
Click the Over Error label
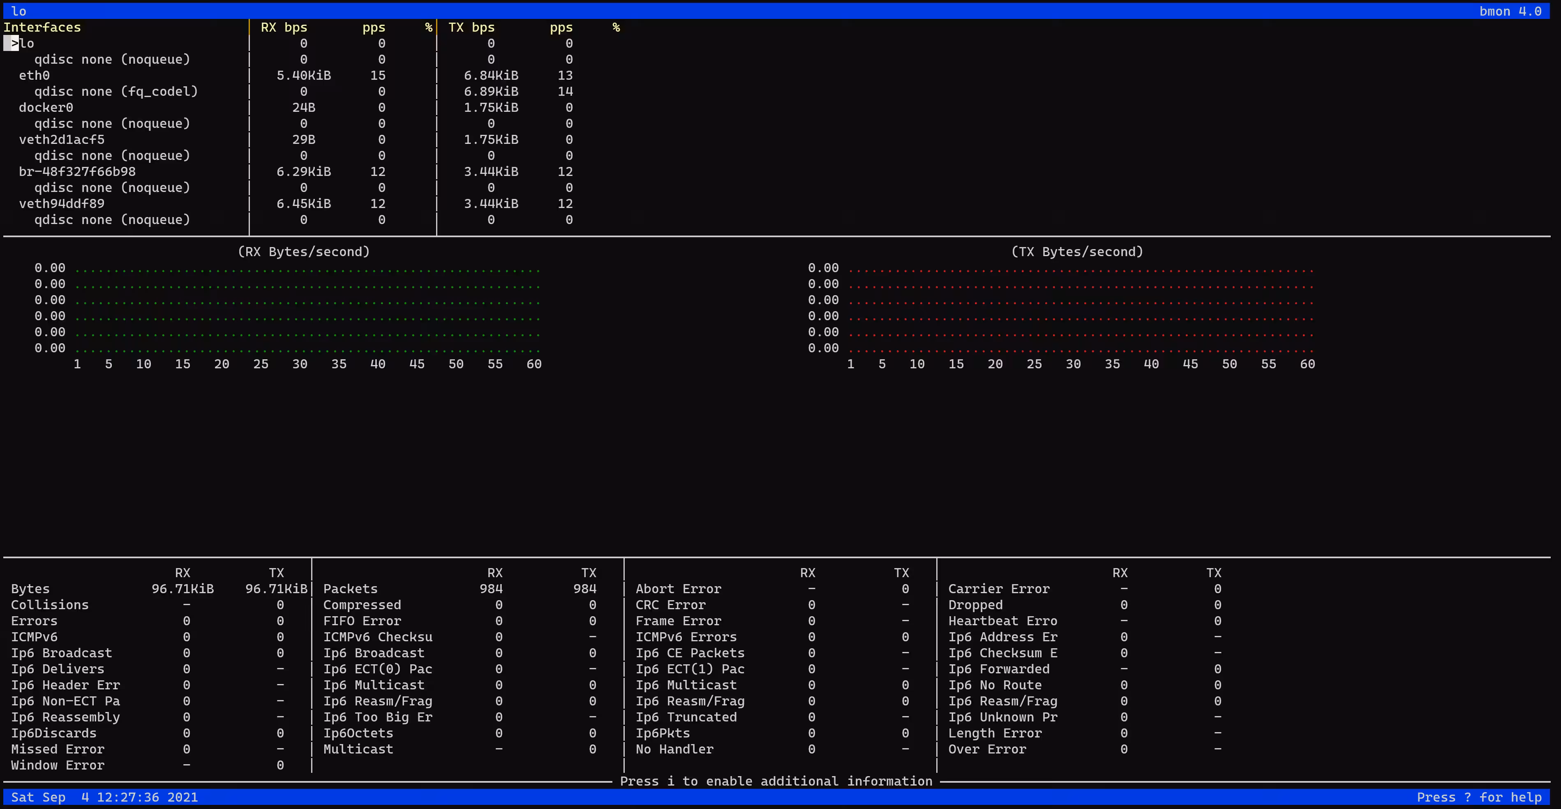pyautogui.click(x=987, y=750)
